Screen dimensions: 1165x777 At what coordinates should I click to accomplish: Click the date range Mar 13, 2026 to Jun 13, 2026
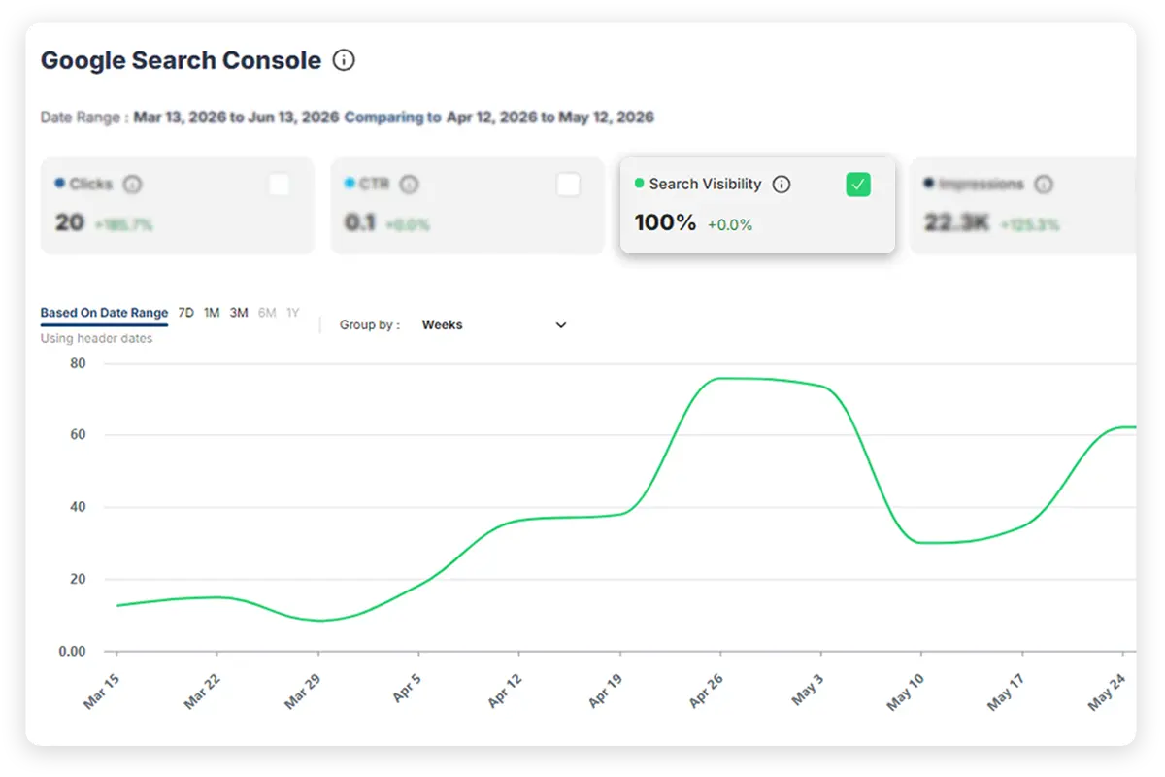[x=236, y=118]
